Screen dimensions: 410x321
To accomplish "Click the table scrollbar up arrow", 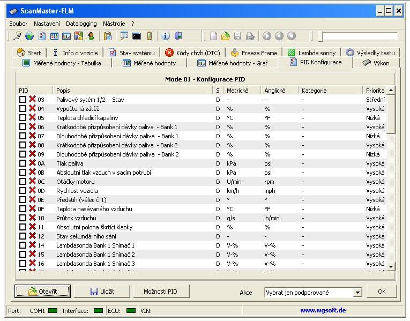I will [x=391, y=91].
